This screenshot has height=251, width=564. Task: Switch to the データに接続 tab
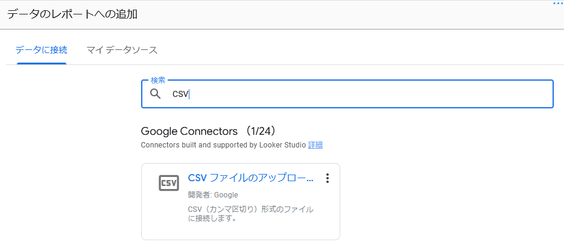[42, 50]
